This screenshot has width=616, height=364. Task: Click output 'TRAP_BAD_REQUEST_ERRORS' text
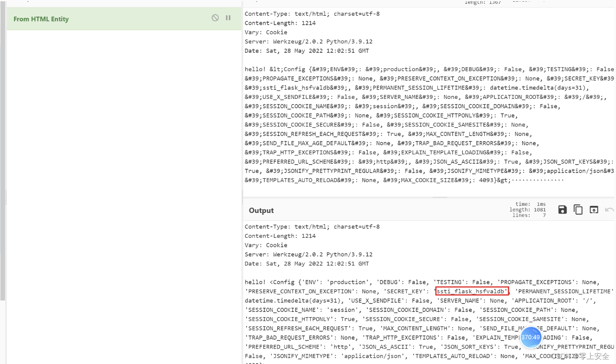point(289,338)
